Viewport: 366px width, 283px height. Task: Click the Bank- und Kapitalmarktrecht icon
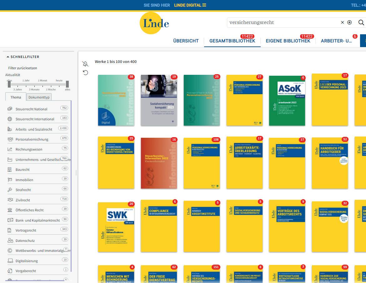[10, 220]
